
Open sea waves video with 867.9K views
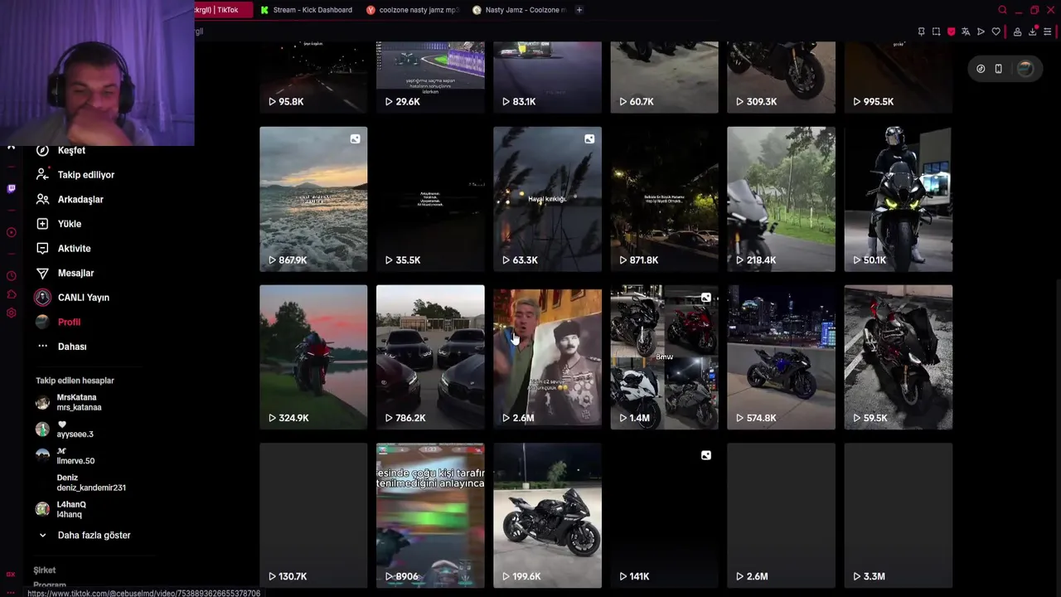pyautogui.click(x=313, y=199)
